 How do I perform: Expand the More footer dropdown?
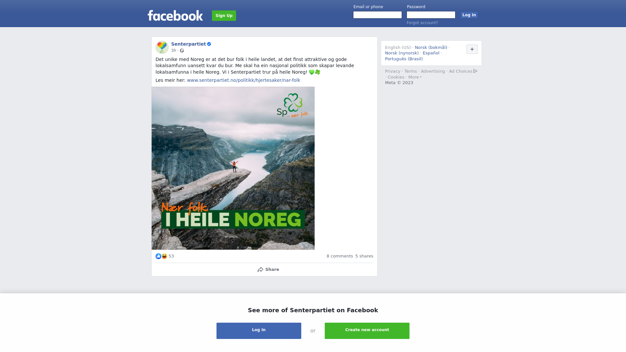pyautogui.click(x=415, y=77)
